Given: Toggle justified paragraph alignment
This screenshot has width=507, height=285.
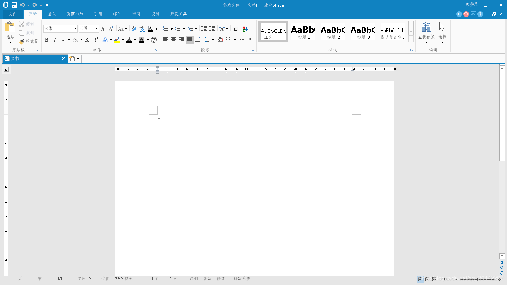Looking at the screenshot, I should coord(190,40).
